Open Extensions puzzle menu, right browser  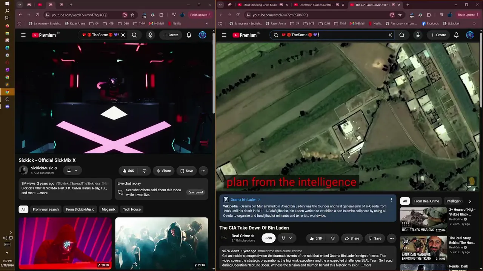point(429,15)
